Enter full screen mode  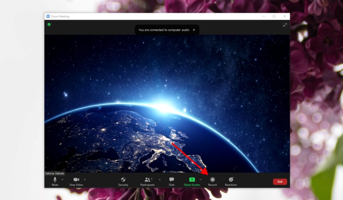[x=285, y=25]
